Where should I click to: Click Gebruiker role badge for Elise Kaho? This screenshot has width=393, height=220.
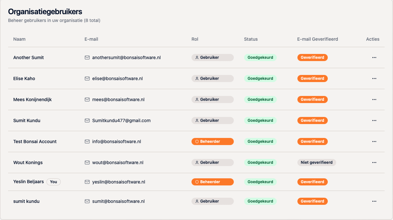click(212, 79)
